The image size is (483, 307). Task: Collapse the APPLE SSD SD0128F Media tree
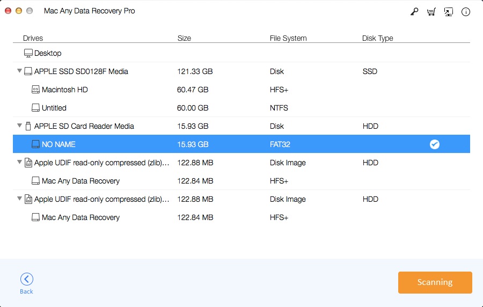(20, 71)
